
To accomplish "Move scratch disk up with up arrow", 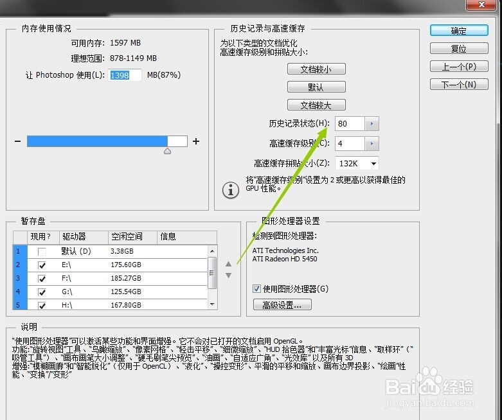I will coord(228,264).
